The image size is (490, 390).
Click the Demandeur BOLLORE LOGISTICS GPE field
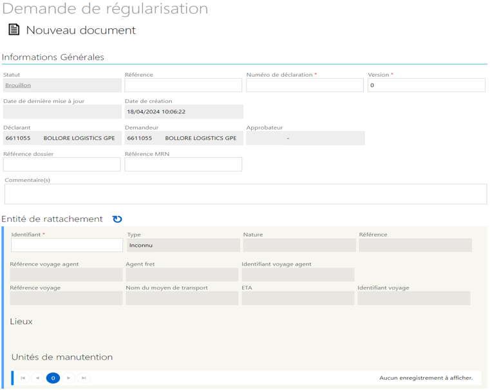point(184,138)
